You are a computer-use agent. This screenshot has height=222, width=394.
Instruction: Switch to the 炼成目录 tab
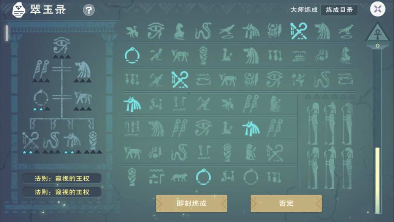(x=339, y=10)
